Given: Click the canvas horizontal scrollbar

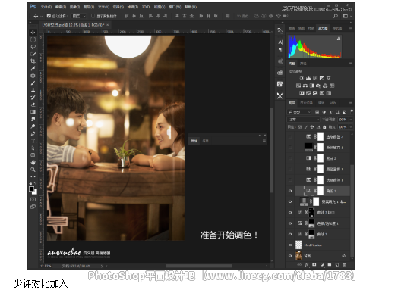Looking at the screenshot, I should (198, 266).
